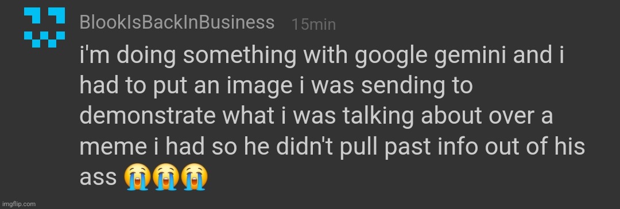The height and width of the screenshot is (209, 620).
Task: Click the 15min comment timestamp
Action: [x=313, y=25]
